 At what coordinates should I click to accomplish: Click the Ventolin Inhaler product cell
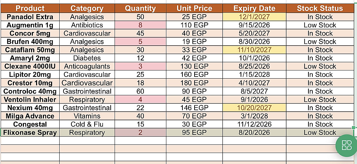[x=30, y=100]
